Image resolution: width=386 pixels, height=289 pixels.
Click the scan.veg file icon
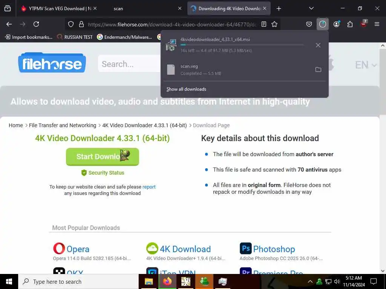tap(171, 70)
